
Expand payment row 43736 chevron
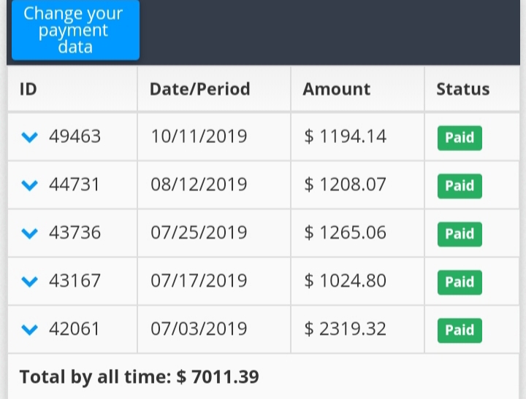tap(29, 233)
